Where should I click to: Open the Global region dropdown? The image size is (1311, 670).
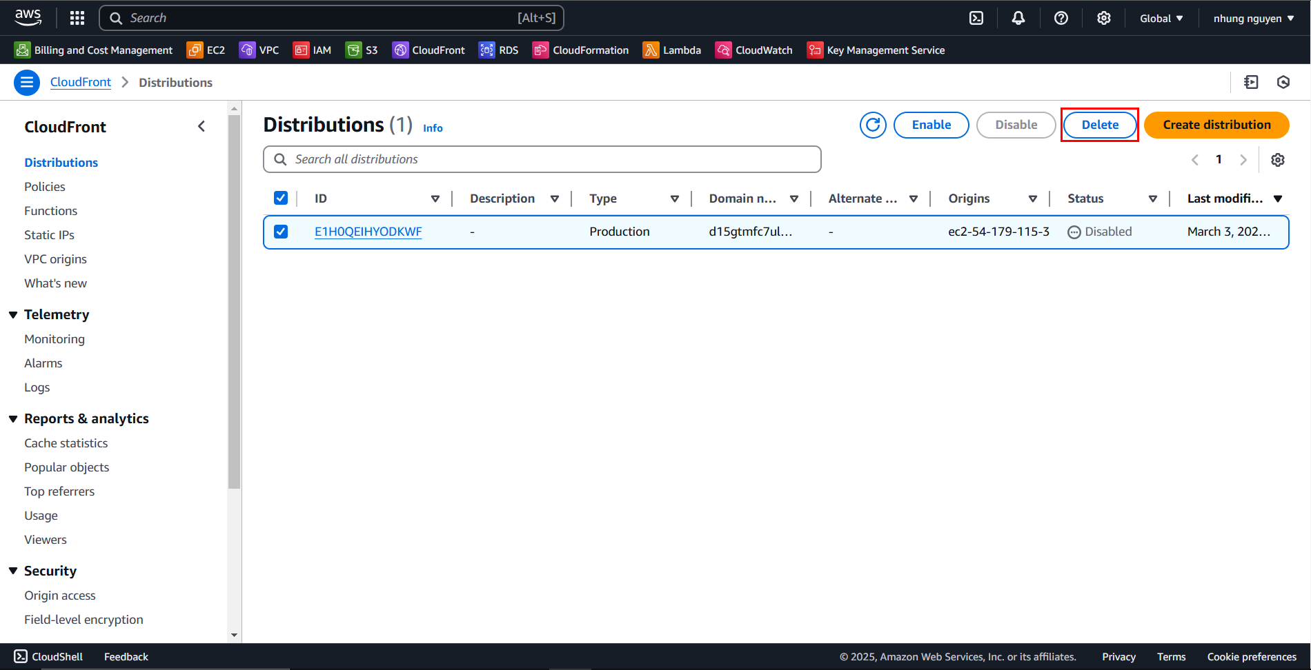point(1161,19)
